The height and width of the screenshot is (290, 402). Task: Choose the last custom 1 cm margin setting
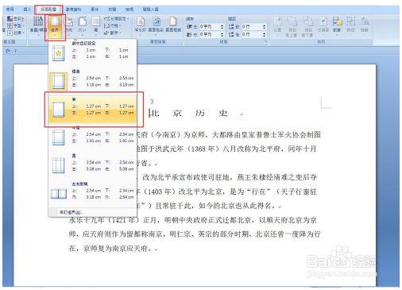coord(93,52)
